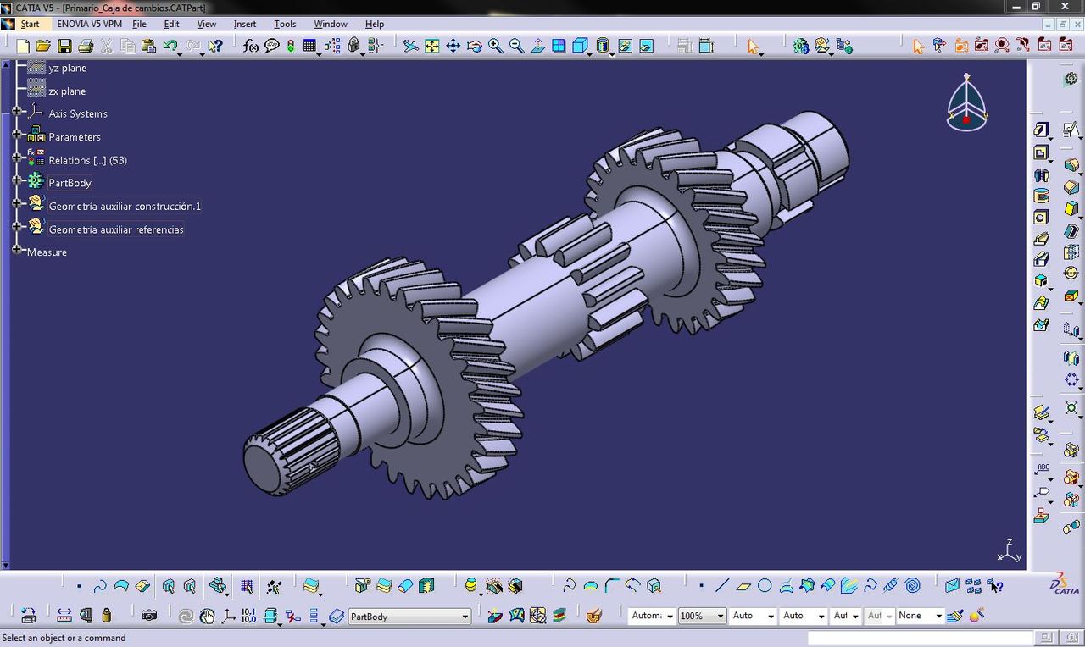The image size is (1085, 647).
Task: Click the Line tool in bottom toolbar
Action: tap(722, 585)
